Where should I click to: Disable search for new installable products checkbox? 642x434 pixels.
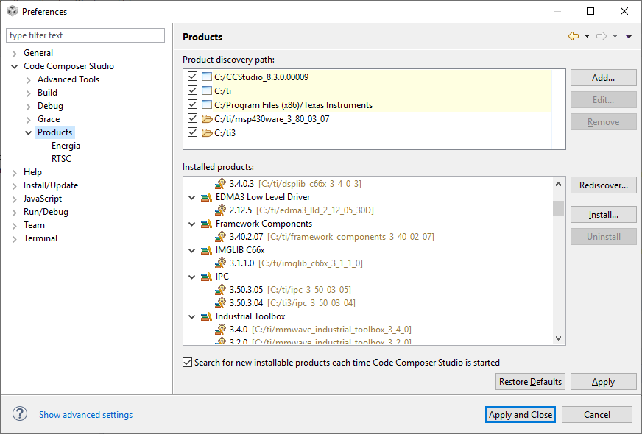[188, 363]
